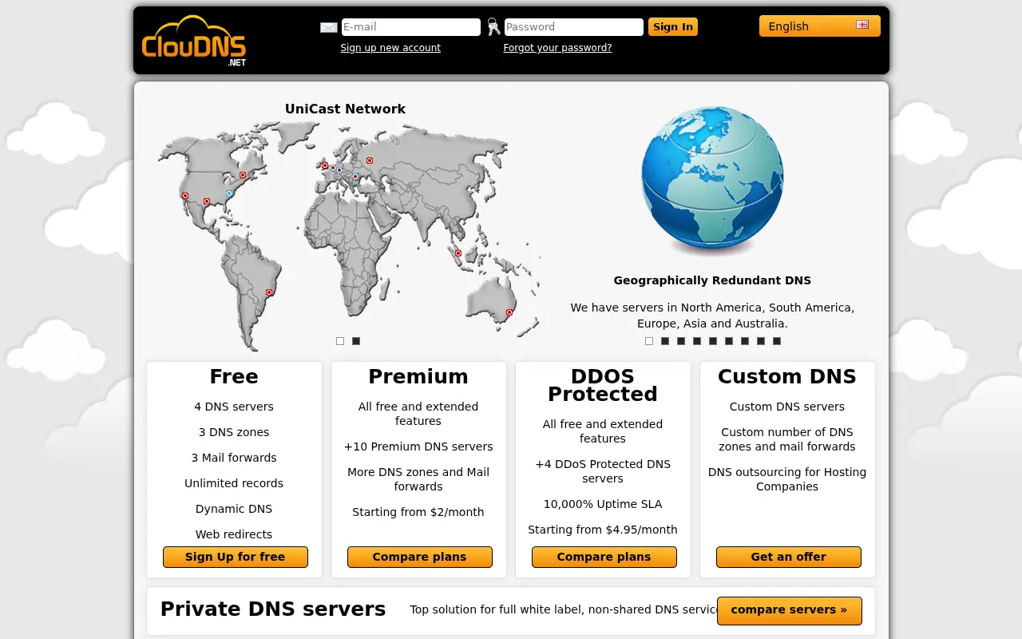
Task: Select first slide dot under UniCast map
Action: tap(340, 341)
